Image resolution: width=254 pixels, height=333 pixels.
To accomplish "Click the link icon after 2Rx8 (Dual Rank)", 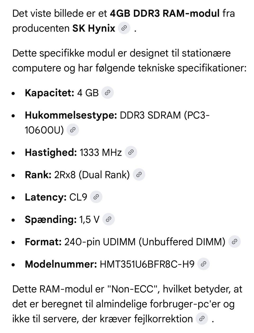I will 139,174.
